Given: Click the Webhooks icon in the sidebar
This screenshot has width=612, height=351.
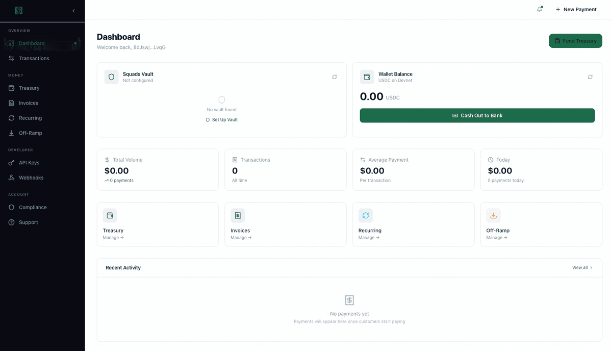Looking at the screenshot, I should (11, 178).
